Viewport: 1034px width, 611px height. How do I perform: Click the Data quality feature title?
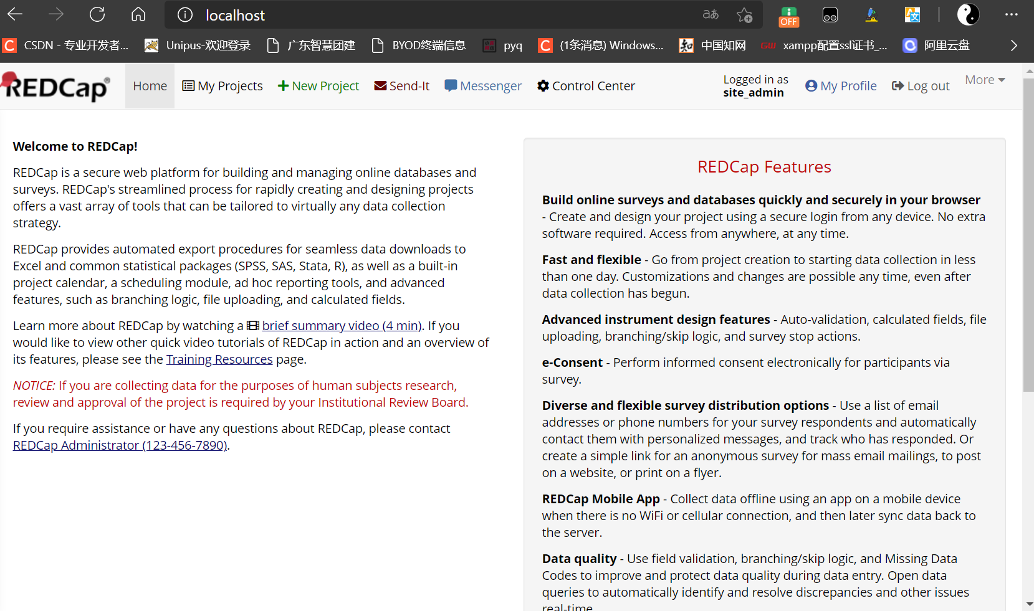pos(579,559)
